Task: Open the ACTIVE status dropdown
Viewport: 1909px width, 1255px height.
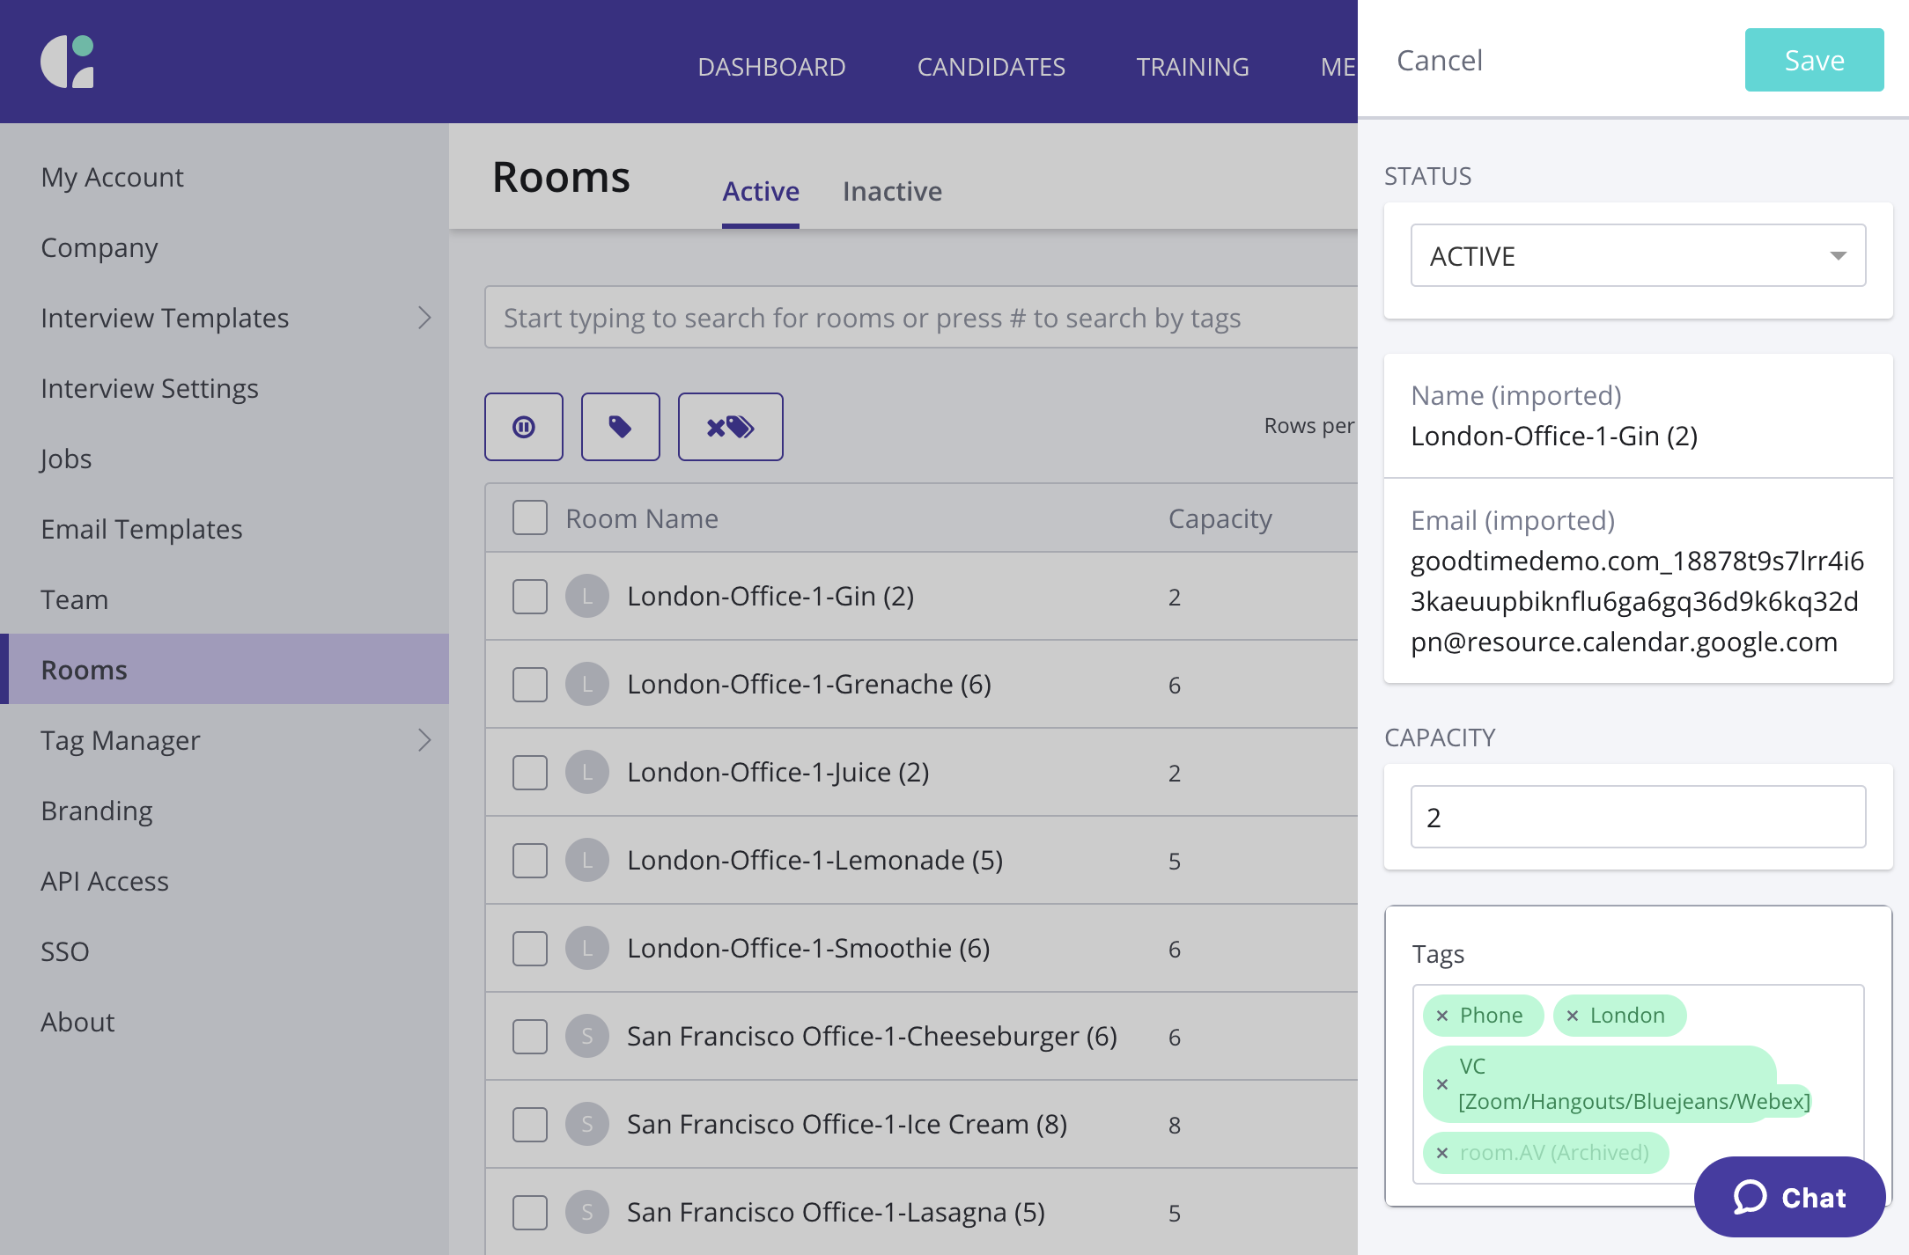Action: pos(1638,255)
